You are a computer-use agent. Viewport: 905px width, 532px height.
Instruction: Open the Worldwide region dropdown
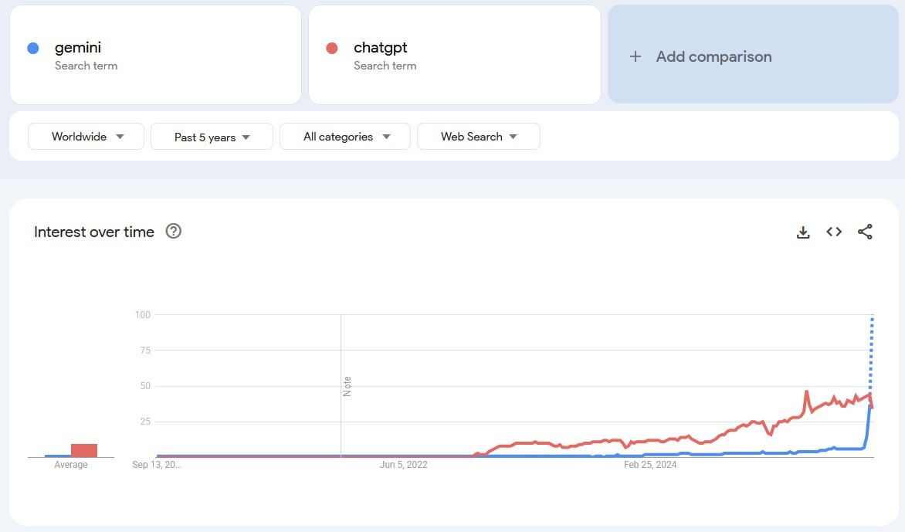(86, 137)
